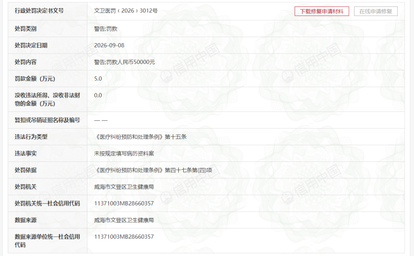Click the 暂扣或吊销证照名称及编号 label

click(x=47, y=120)
